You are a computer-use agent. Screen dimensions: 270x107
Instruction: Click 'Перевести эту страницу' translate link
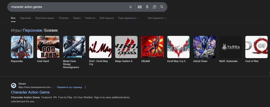coord(70,87)
